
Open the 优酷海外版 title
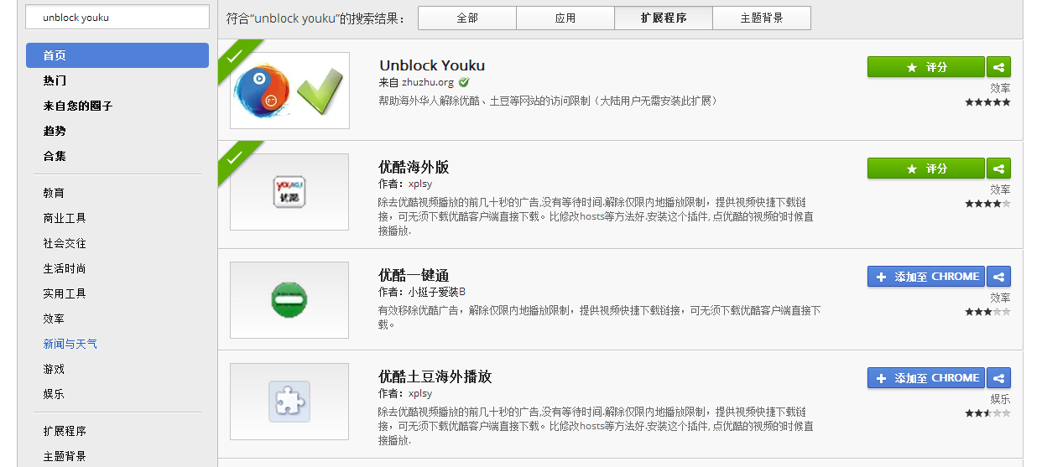(414, 167)
